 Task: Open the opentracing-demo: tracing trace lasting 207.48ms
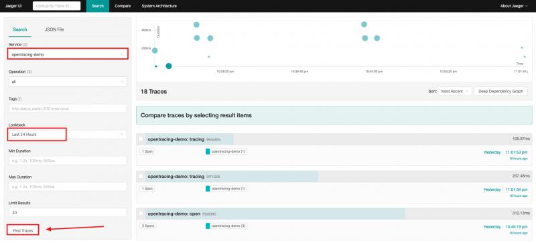click(x=334, y=176)
